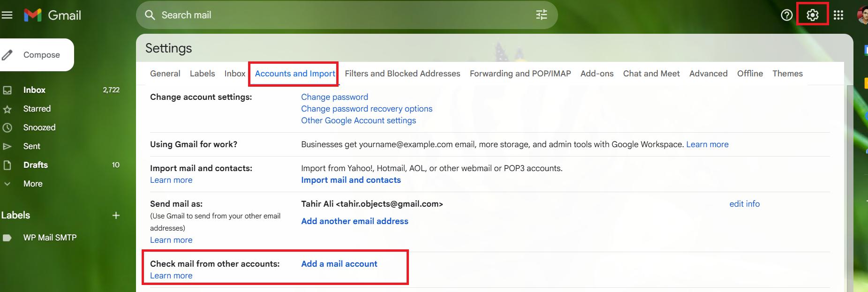Click the Compose button
Screen dimensions: 868x292
tap(37, 55)
